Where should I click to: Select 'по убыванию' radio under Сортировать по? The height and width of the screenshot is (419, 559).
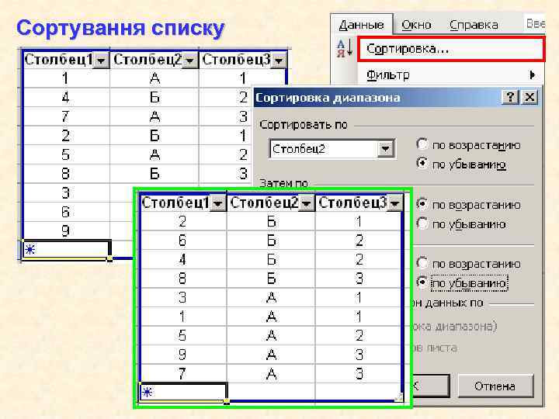tap(422, 164)
